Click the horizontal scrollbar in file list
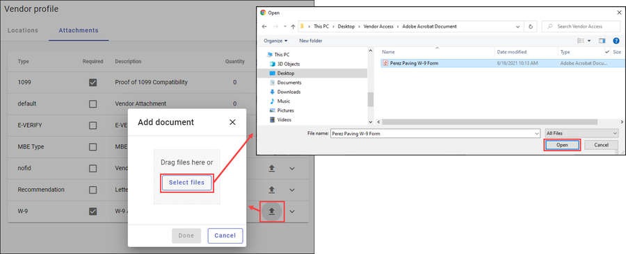This screenshot has width=626, height=254. click(x=490, y=122)
